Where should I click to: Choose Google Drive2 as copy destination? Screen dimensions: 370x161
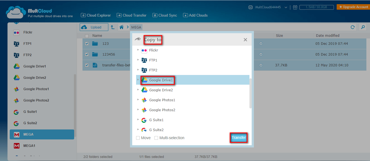(x=192, y=90)
